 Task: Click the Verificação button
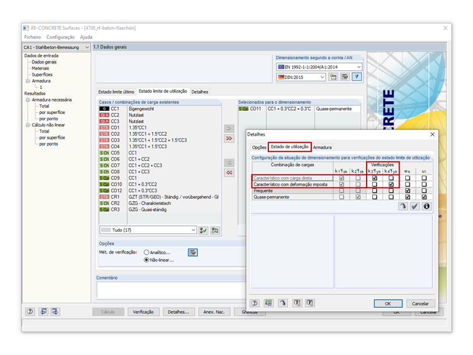tap(143, 312)
